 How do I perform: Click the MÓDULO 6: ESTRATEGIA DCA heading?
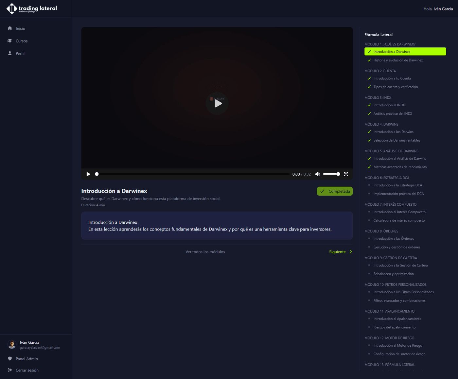tap(387, 178)
